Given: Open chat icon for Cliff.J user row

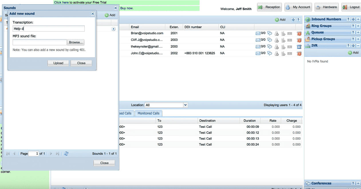Looking at the screenshot, I should click(269, 40).
